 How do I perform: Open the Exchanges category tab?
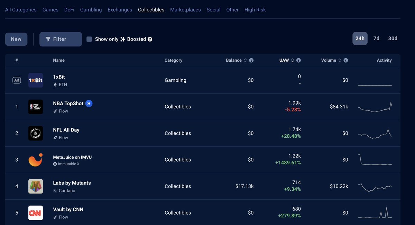pos(120,10)
